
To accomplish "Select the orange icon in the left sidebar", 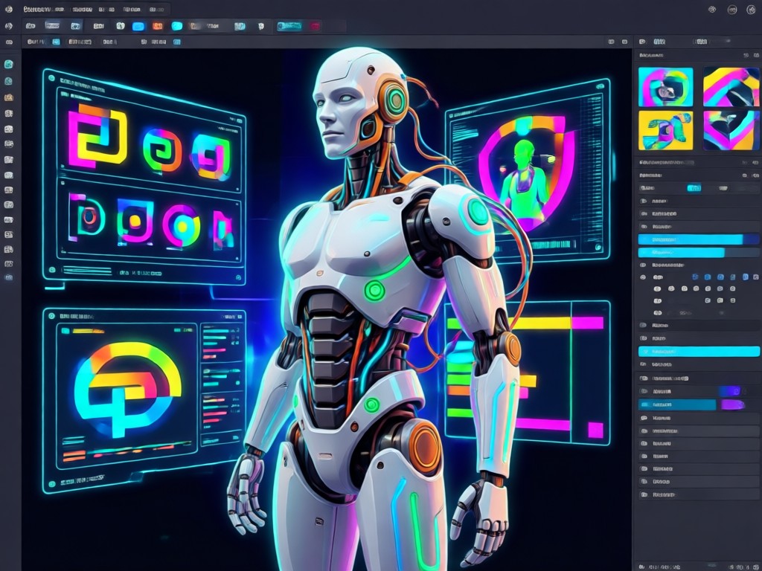I will (9, 97).
